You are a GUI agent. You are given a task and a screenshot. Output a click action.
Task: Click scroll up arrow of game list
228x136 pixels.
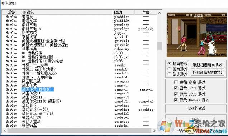click(160, 13)
